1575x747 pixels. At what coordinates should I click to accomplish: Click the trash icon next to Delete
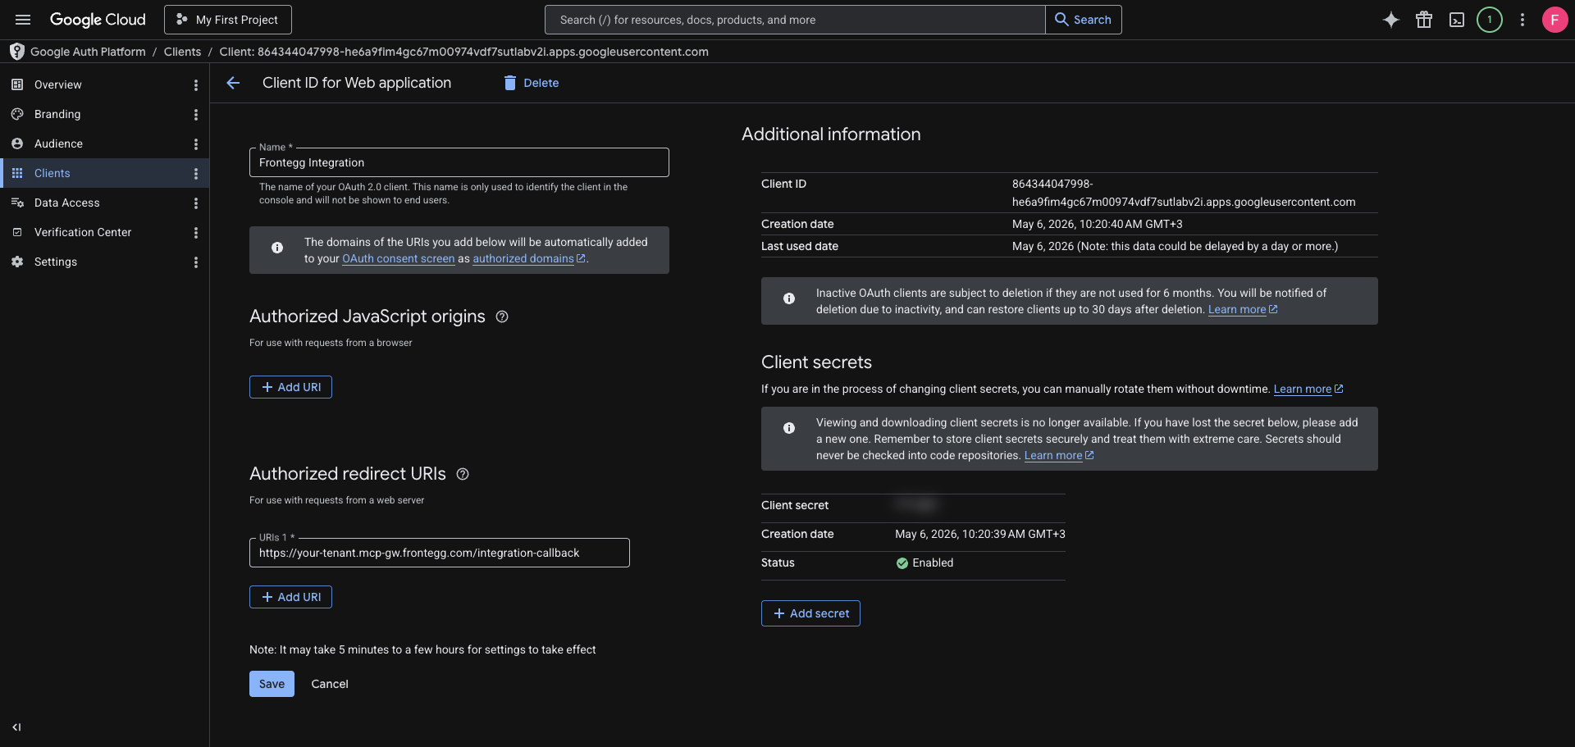(509, 83)
